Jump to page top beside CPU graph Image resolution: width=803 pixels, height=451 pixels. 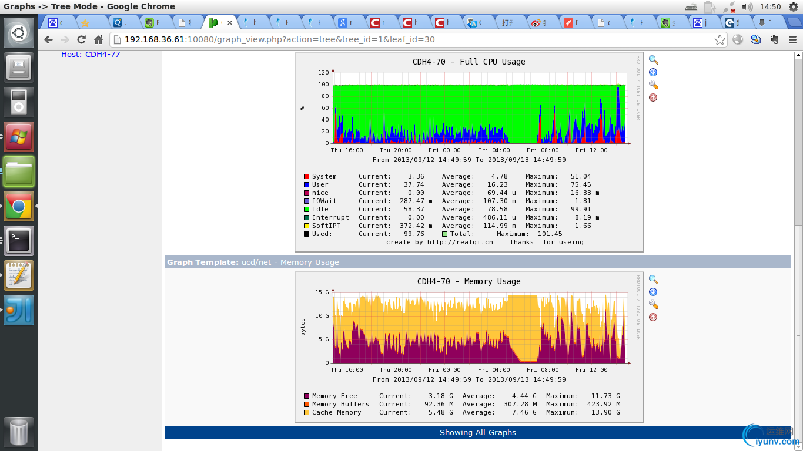click(653, 97)
